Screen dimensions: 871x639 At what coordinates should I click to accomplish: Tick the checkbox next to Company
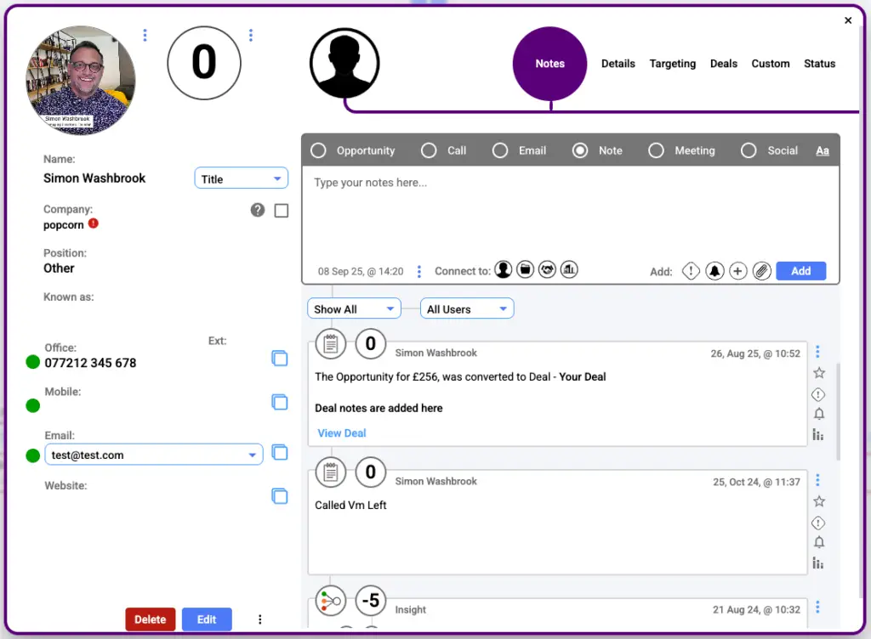click(282, 211)
